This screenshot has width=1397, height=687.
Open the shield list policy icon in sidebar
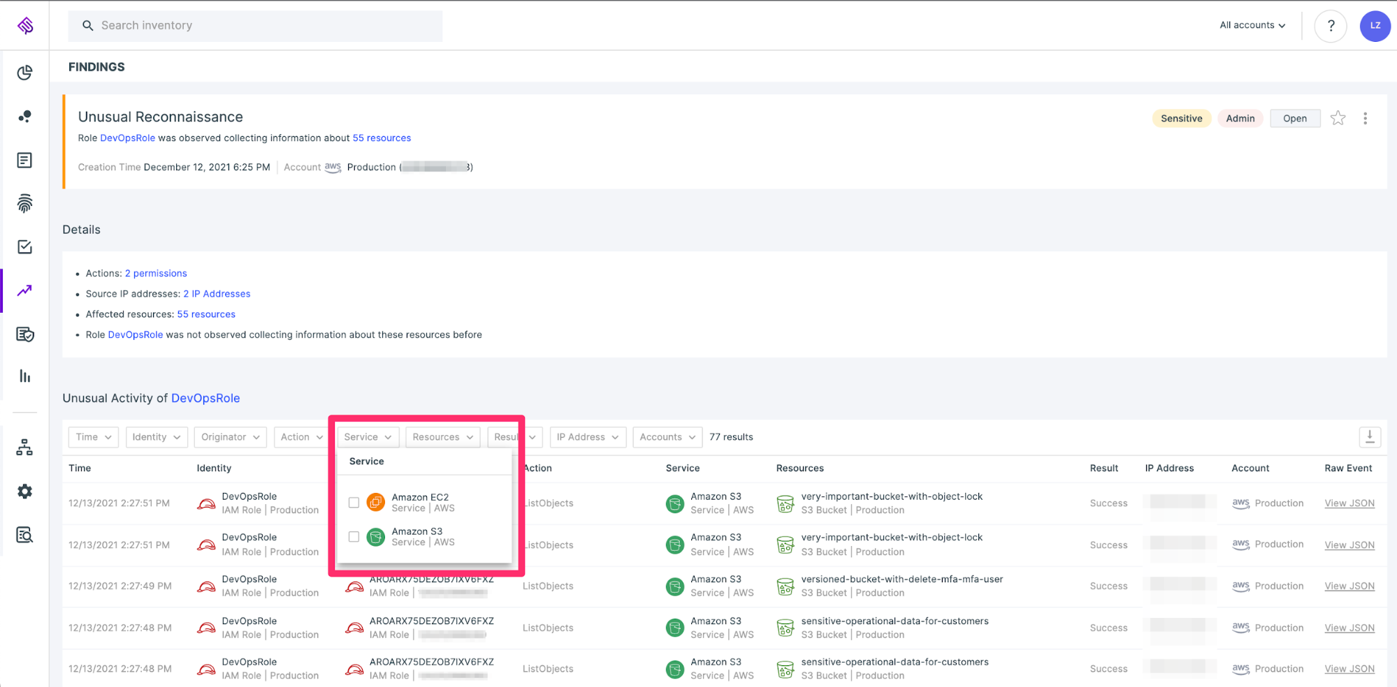[x=24, y=334]
